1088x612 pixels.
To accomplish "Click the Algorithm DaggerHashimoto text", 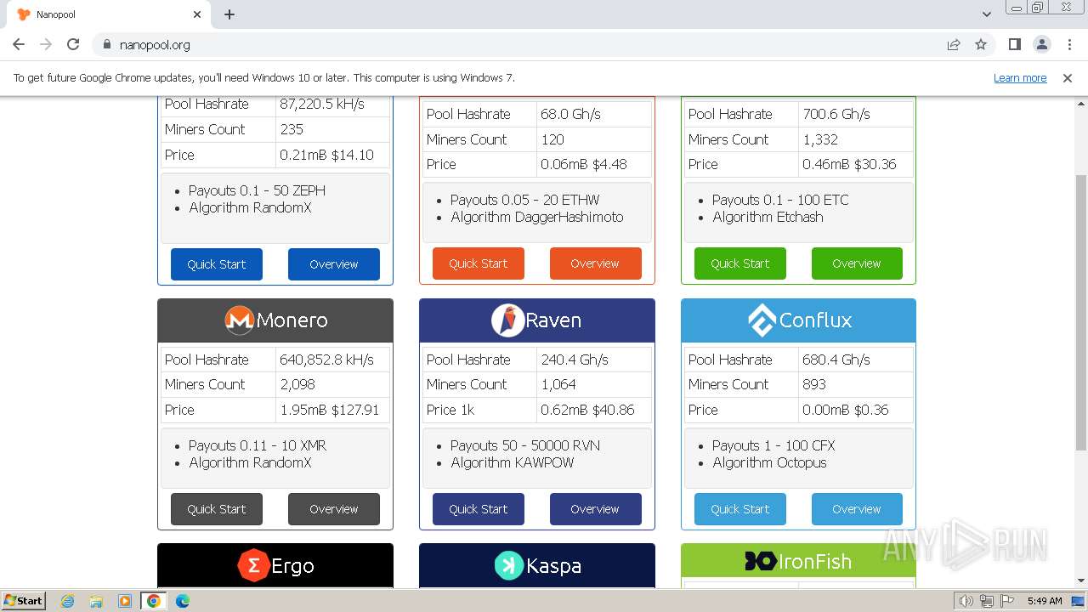I will pyautogui.click(x=537, y=217).
